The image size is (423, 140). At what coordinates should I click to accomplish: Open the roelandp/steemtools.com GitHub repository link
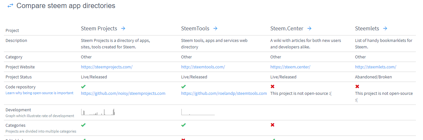[224, 94]
